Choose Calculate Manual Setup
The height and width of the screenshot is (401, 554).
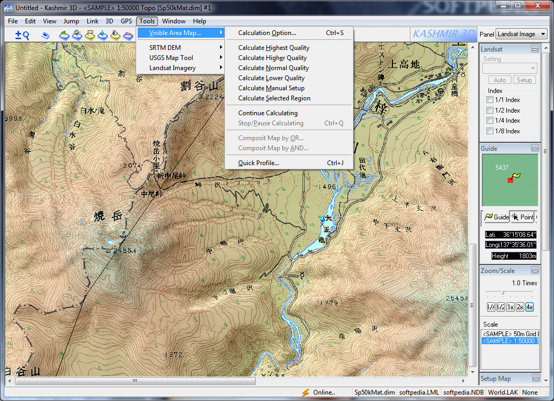pyautogui.click(x=289, y=88)
